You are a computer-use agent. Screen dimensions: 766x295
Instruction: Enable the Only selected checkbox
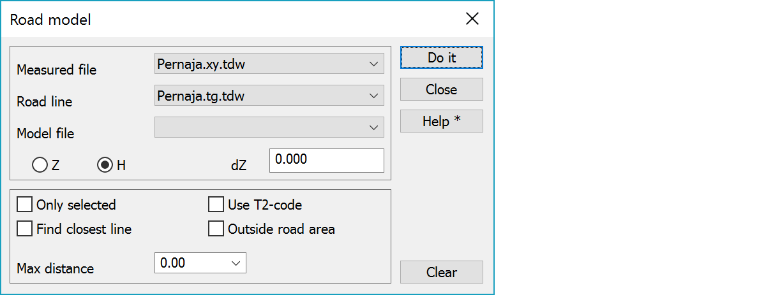[x=25, y=205]
